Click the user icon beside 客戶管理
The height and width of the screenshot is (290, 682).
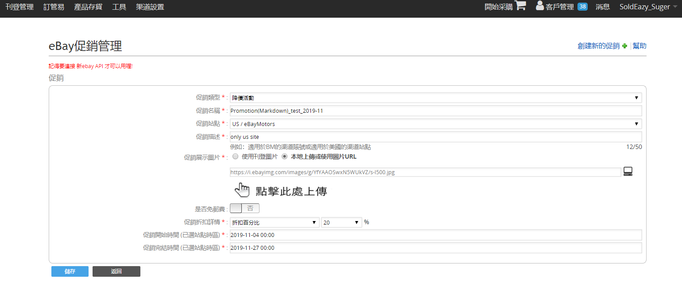click(540, 6)
